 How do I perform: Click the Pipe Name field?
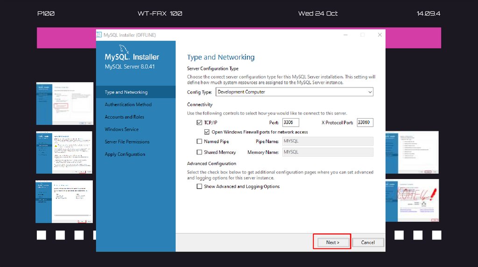coord(328,141)
